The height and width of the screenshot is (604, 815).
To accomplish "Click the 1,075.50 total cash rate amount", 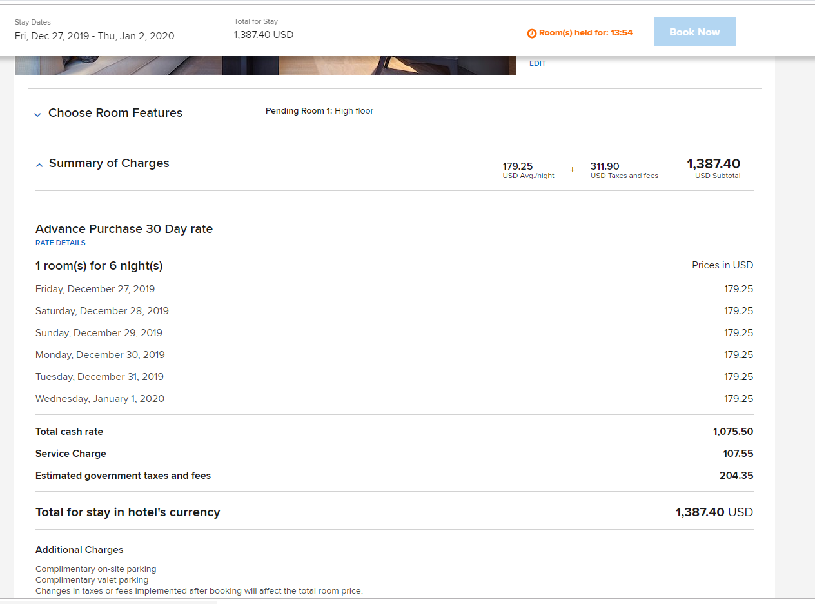I will click(733, 432).
